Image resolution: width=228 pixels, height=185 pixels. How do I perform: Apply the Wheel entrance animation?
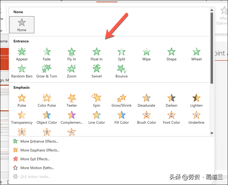click(196, 54)
